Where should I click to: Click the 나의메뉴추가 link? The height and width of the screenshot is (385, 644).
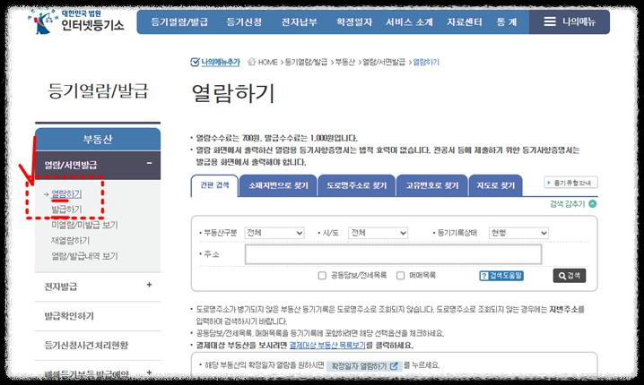point(221,62)
